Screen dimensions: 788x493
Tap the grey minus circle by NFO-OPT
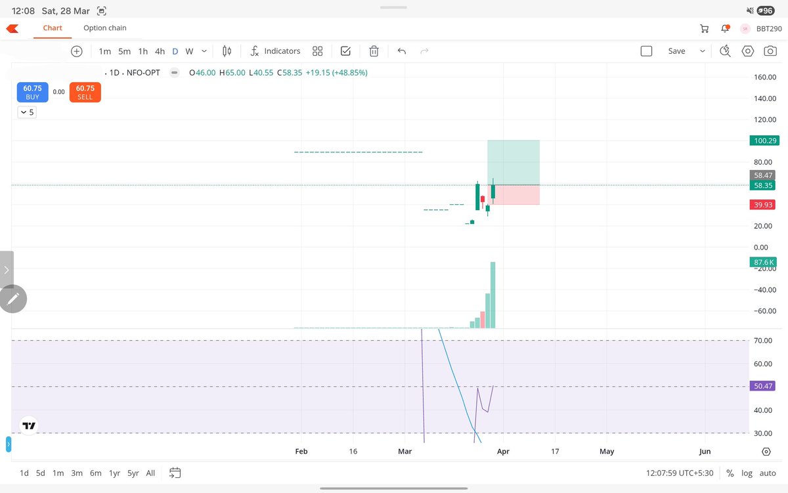[x=174, y=73]
